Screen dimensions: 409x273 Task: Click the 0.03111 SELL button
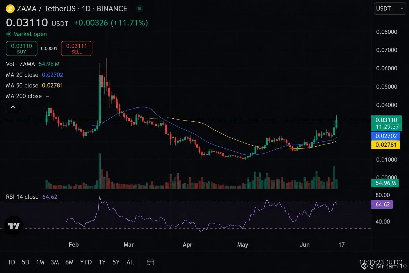77,49
